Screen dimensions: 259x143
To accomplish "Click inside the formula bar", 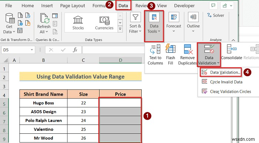I will pos(114,50).
